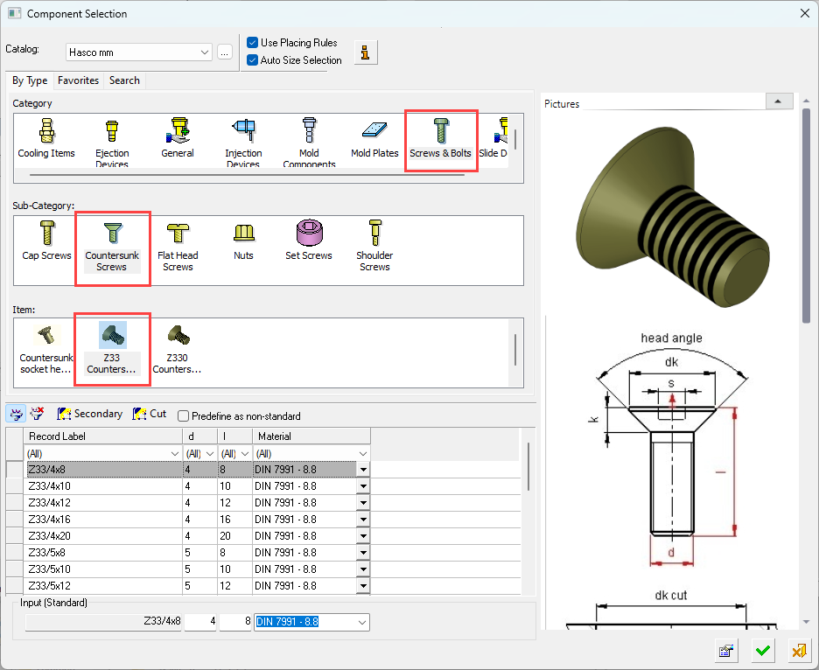This screenshot has width=819, height=670.
Task: Choose the Nuts sub-category icon
Action: tap(243, 234)
